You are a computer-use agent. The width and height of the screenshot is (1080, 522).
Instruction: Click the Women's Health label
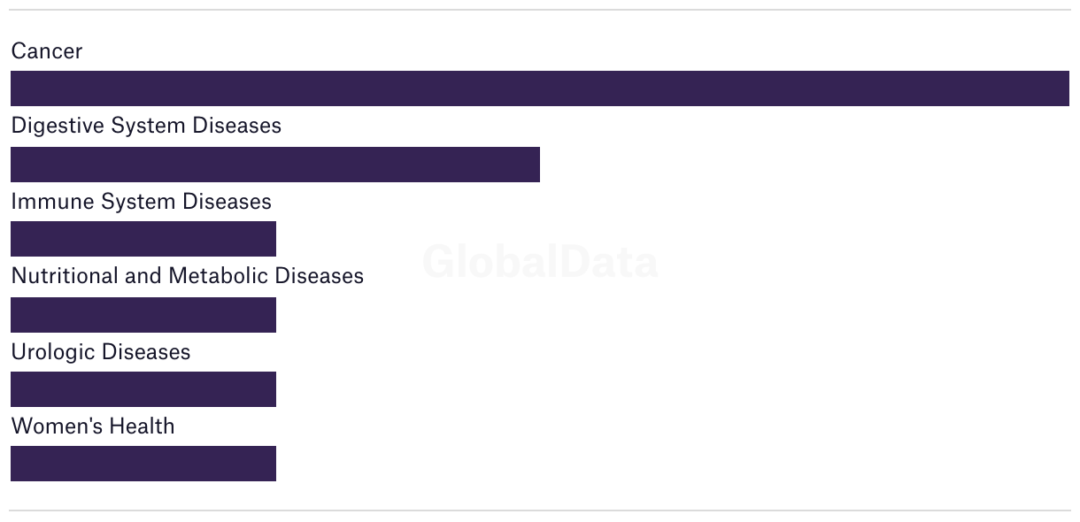(93, 426)
